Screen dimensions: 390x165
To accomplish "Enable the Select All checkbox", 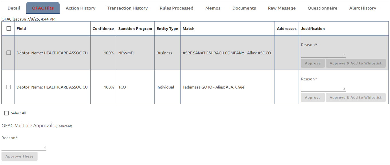I will 7,113.
